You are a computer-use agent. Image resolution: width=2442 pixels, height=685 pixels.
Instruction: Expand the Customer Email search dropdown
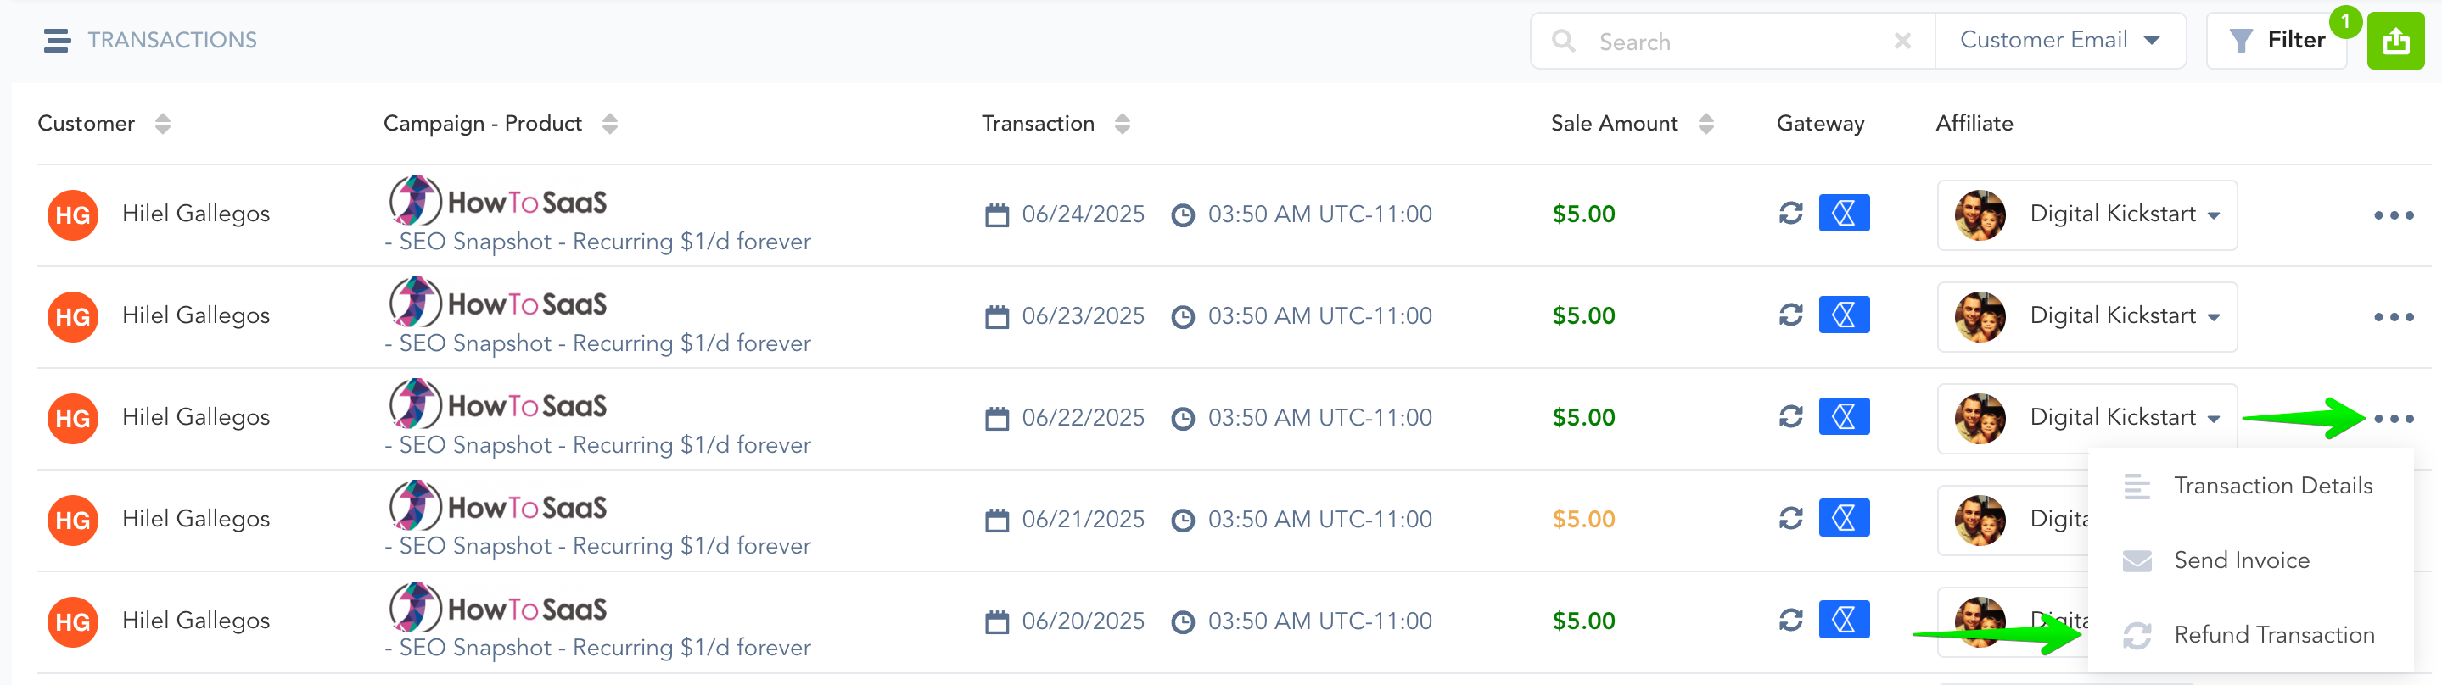(2059, 41)
